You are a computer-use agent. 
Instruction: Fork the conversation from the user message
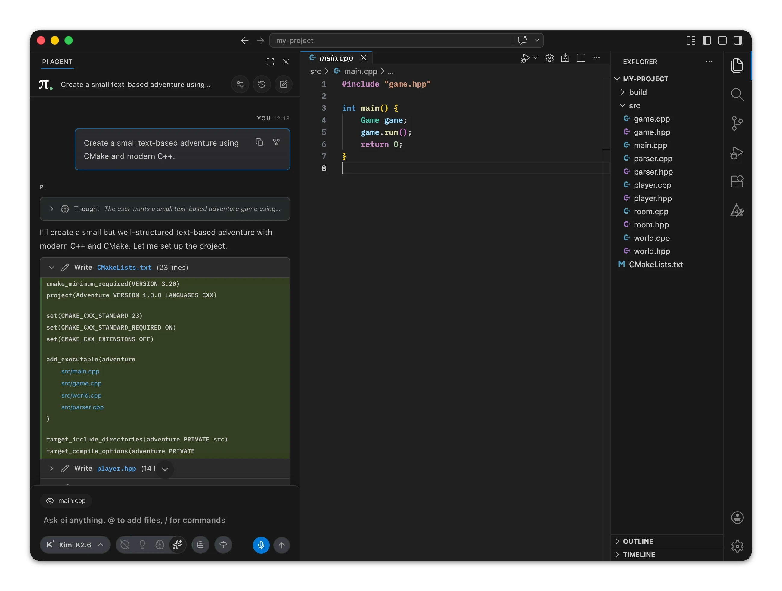click(276, 142)
